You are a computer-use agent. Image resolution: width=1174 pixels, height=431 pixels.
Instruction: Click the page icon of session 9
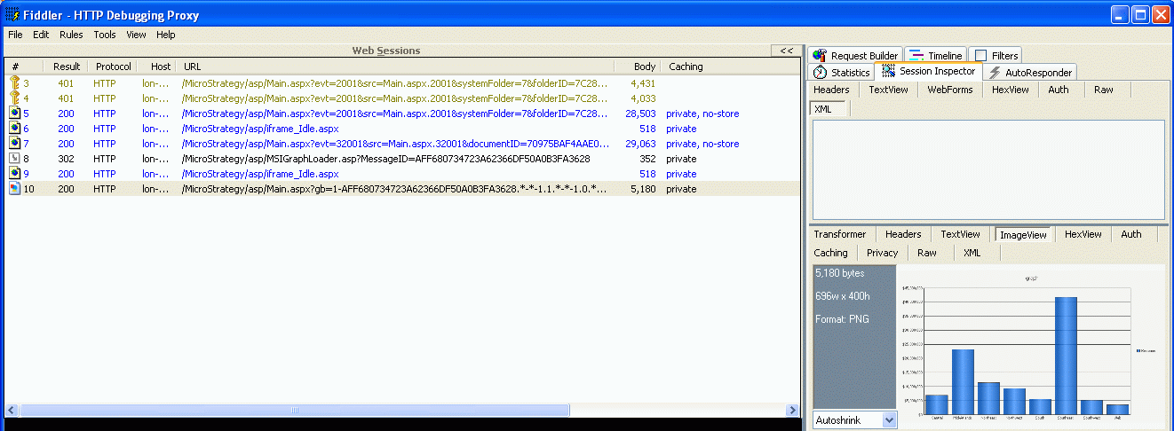pyautogui.click(x=14, y=174)
